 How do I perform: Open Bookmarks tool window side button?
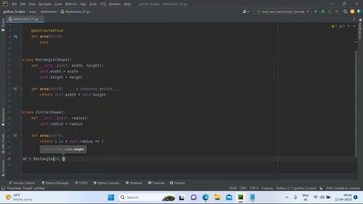pyautogui.click(x=3, y=117)
